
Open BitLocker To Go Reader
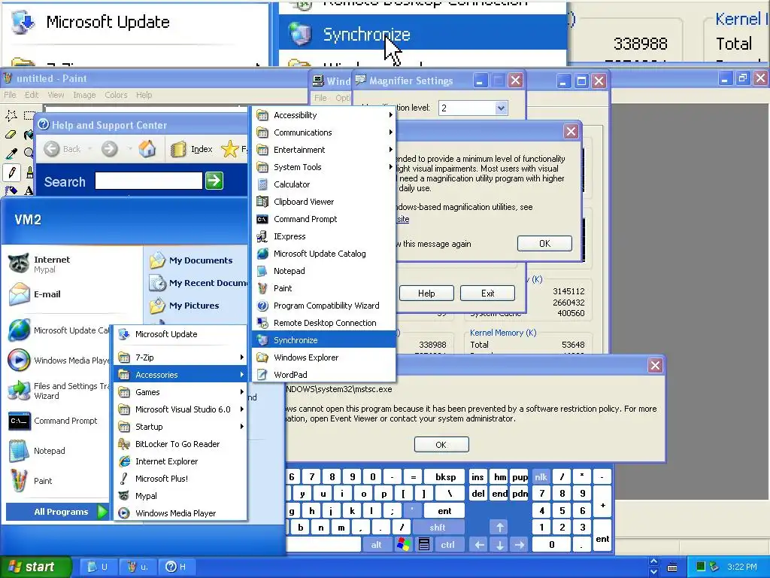pyautogui.click(x=180, y=444)
